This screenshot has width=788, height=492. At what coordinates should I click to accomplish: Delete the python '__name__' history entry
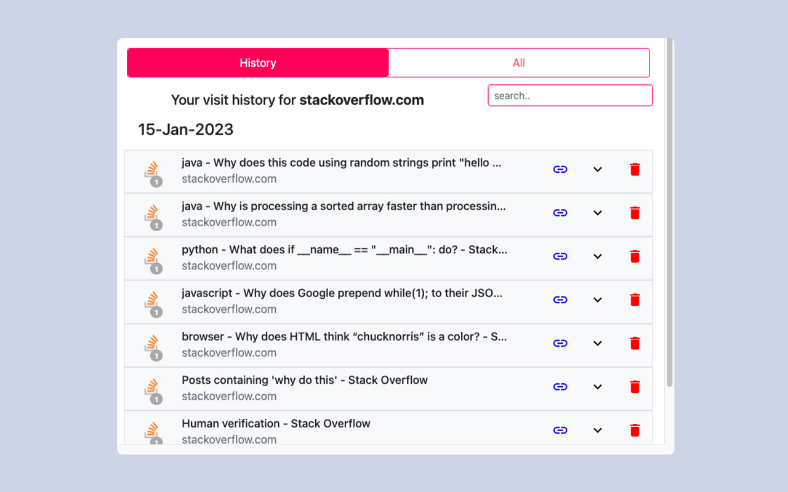click(635, 256)
